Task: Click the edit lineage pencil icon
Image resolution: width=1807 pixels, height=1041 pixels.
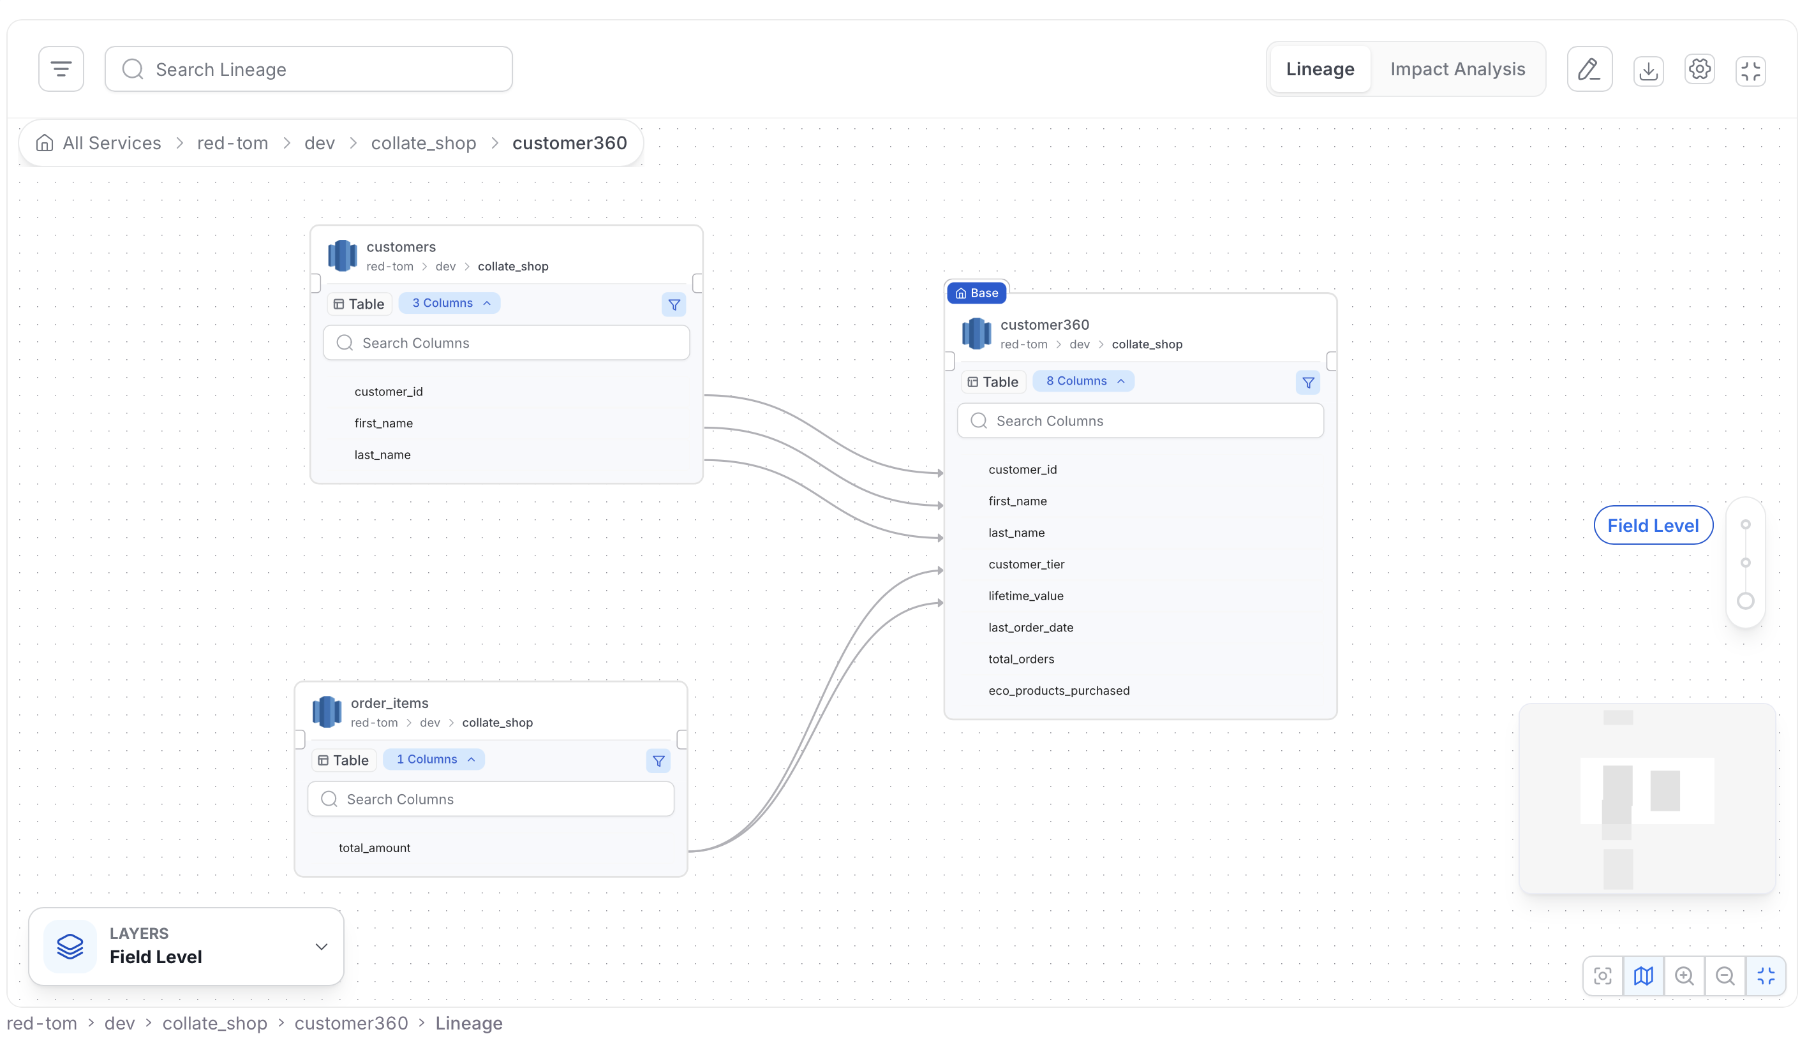Action: pos(1589,70)
